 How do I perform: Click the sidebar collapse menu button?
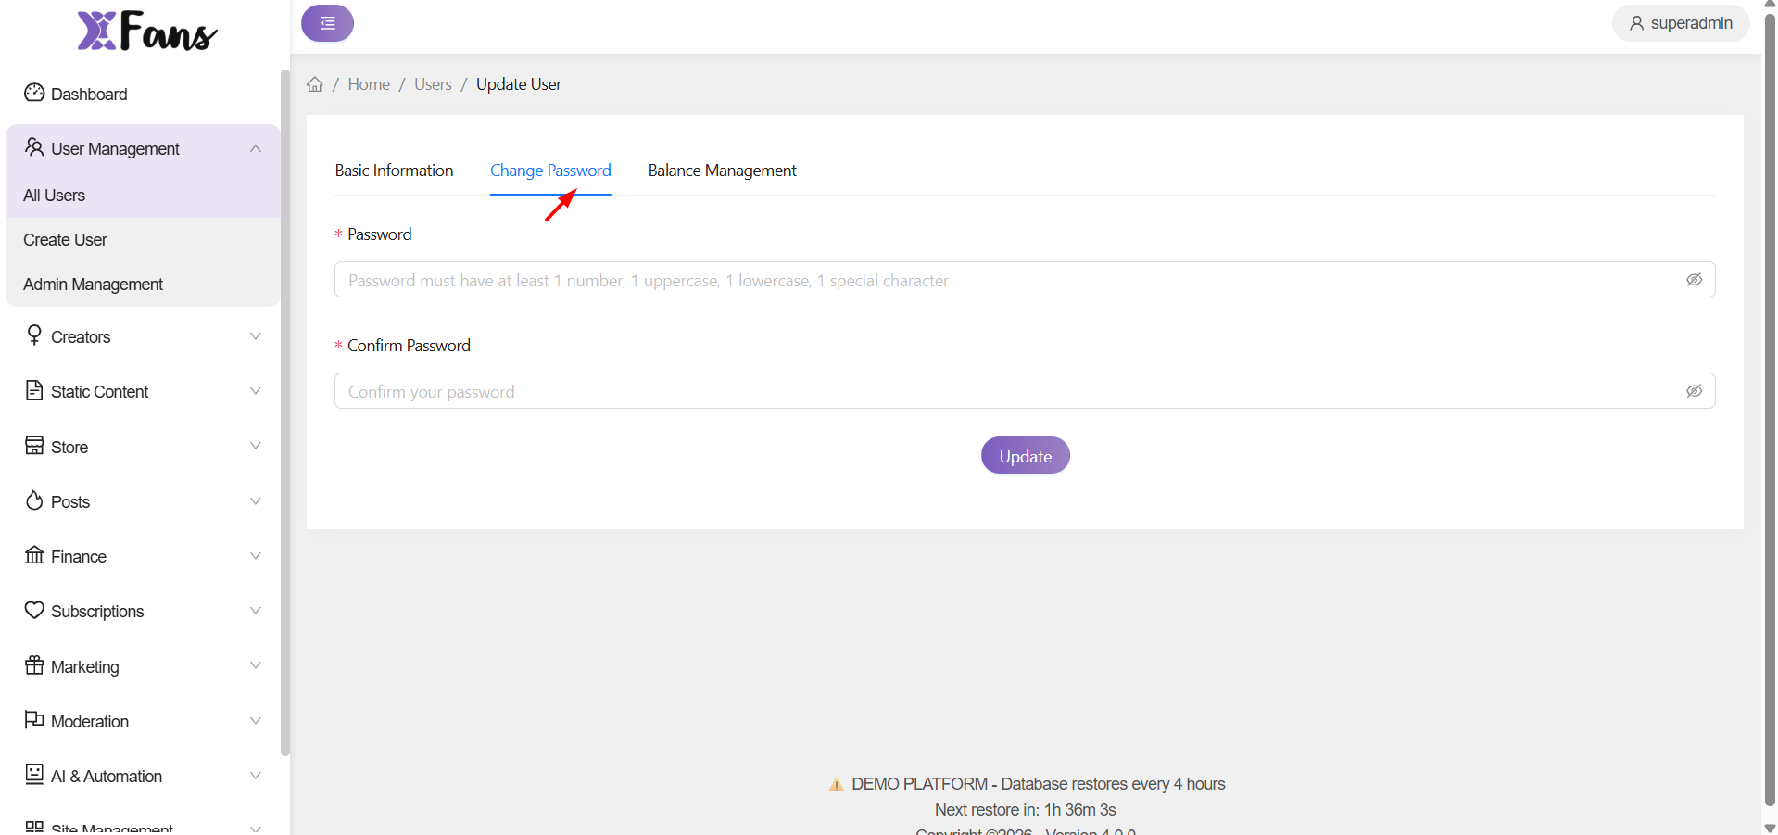click(327, 23)
